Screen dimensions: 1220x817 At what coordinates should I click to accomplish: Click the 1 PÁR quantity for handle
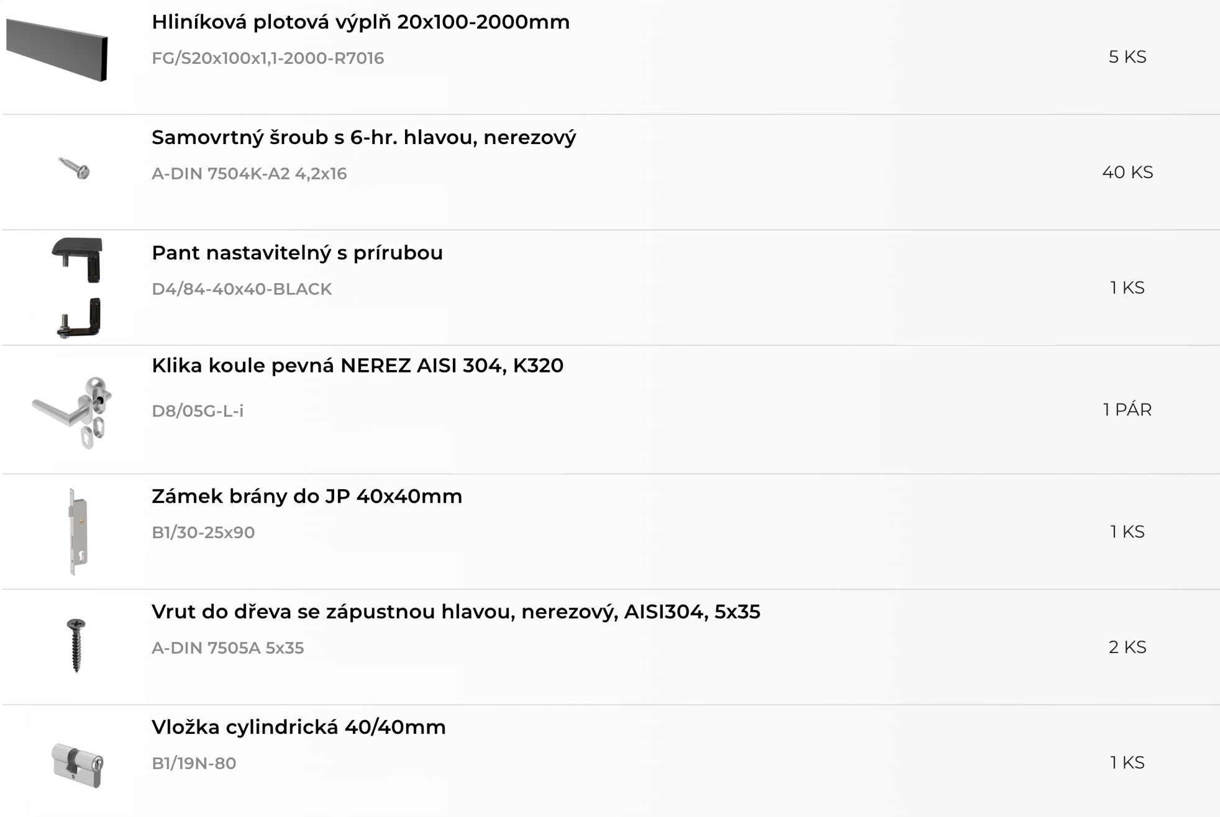coord(1127,410)
